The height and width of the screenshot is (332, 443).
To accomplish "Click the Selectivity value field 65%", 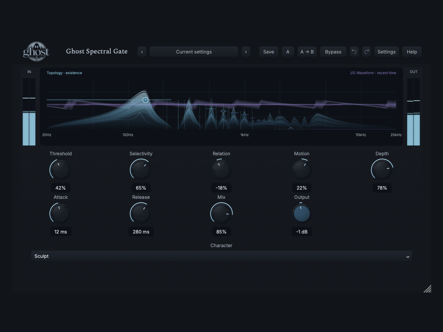I will (141, 188).
